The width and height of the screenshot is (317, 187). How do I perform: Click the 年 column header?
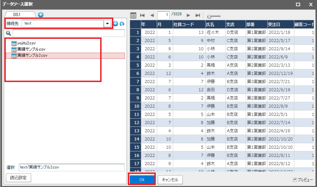[149, 24]
